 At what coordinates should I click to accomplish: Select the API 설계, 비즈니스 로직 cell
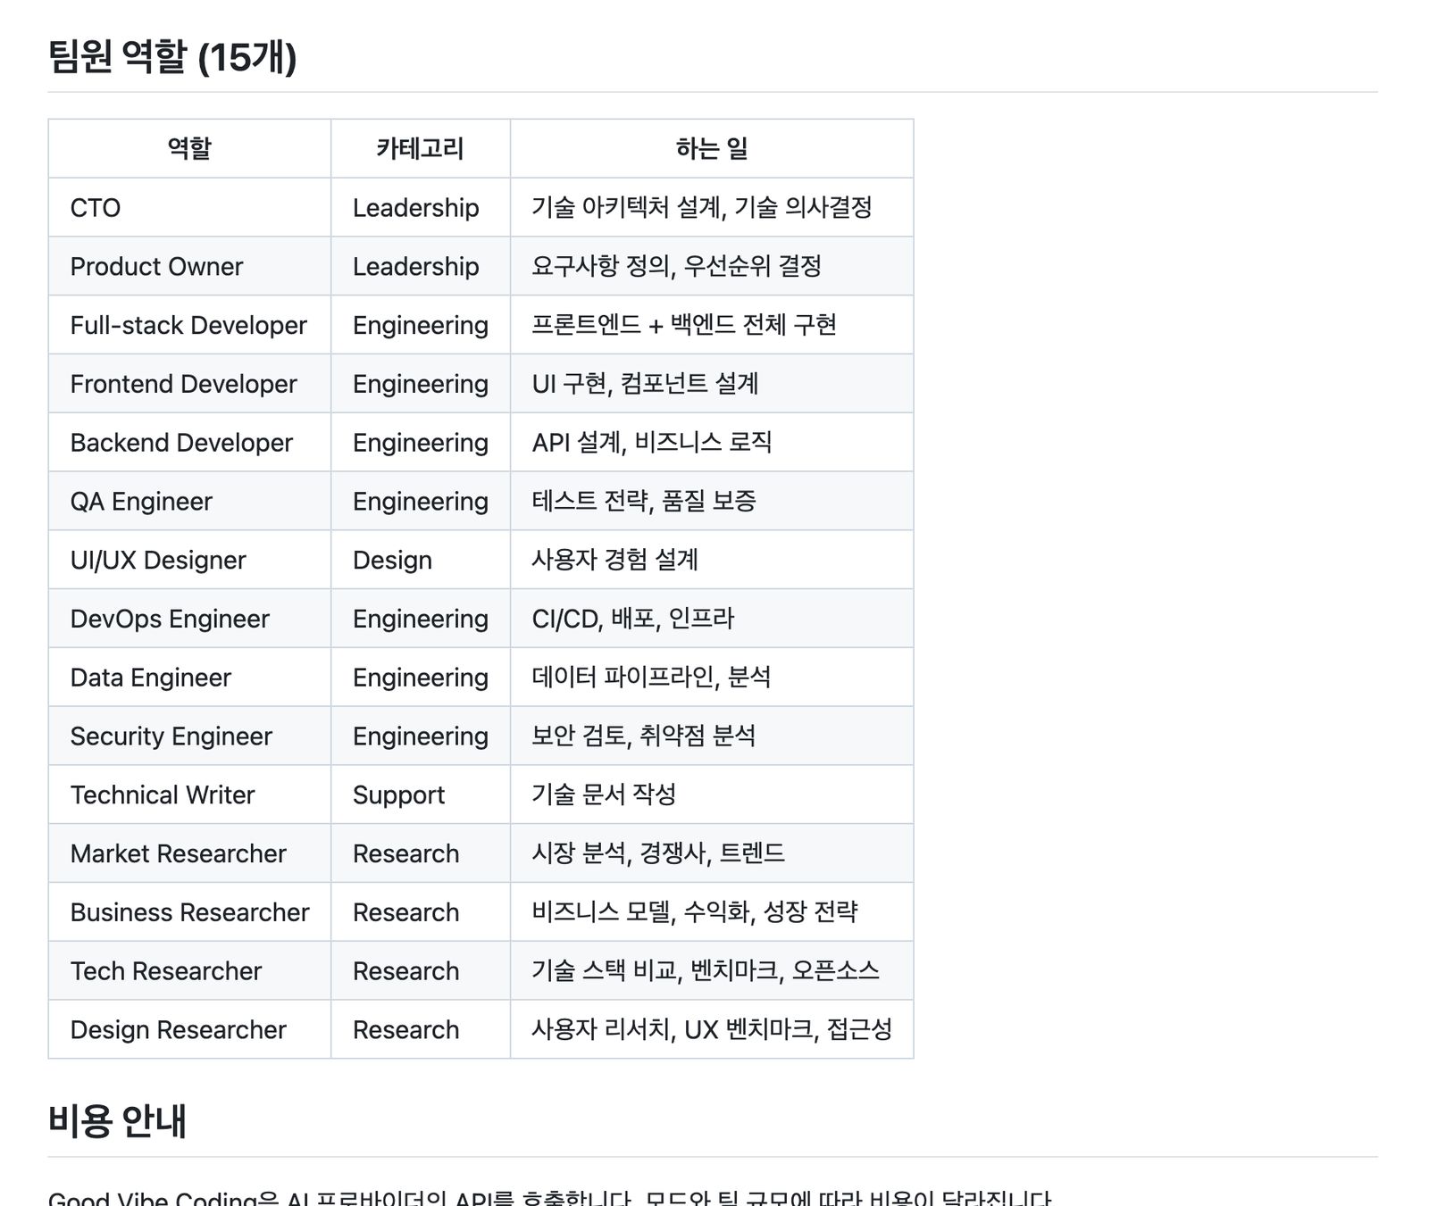point(712,443)
